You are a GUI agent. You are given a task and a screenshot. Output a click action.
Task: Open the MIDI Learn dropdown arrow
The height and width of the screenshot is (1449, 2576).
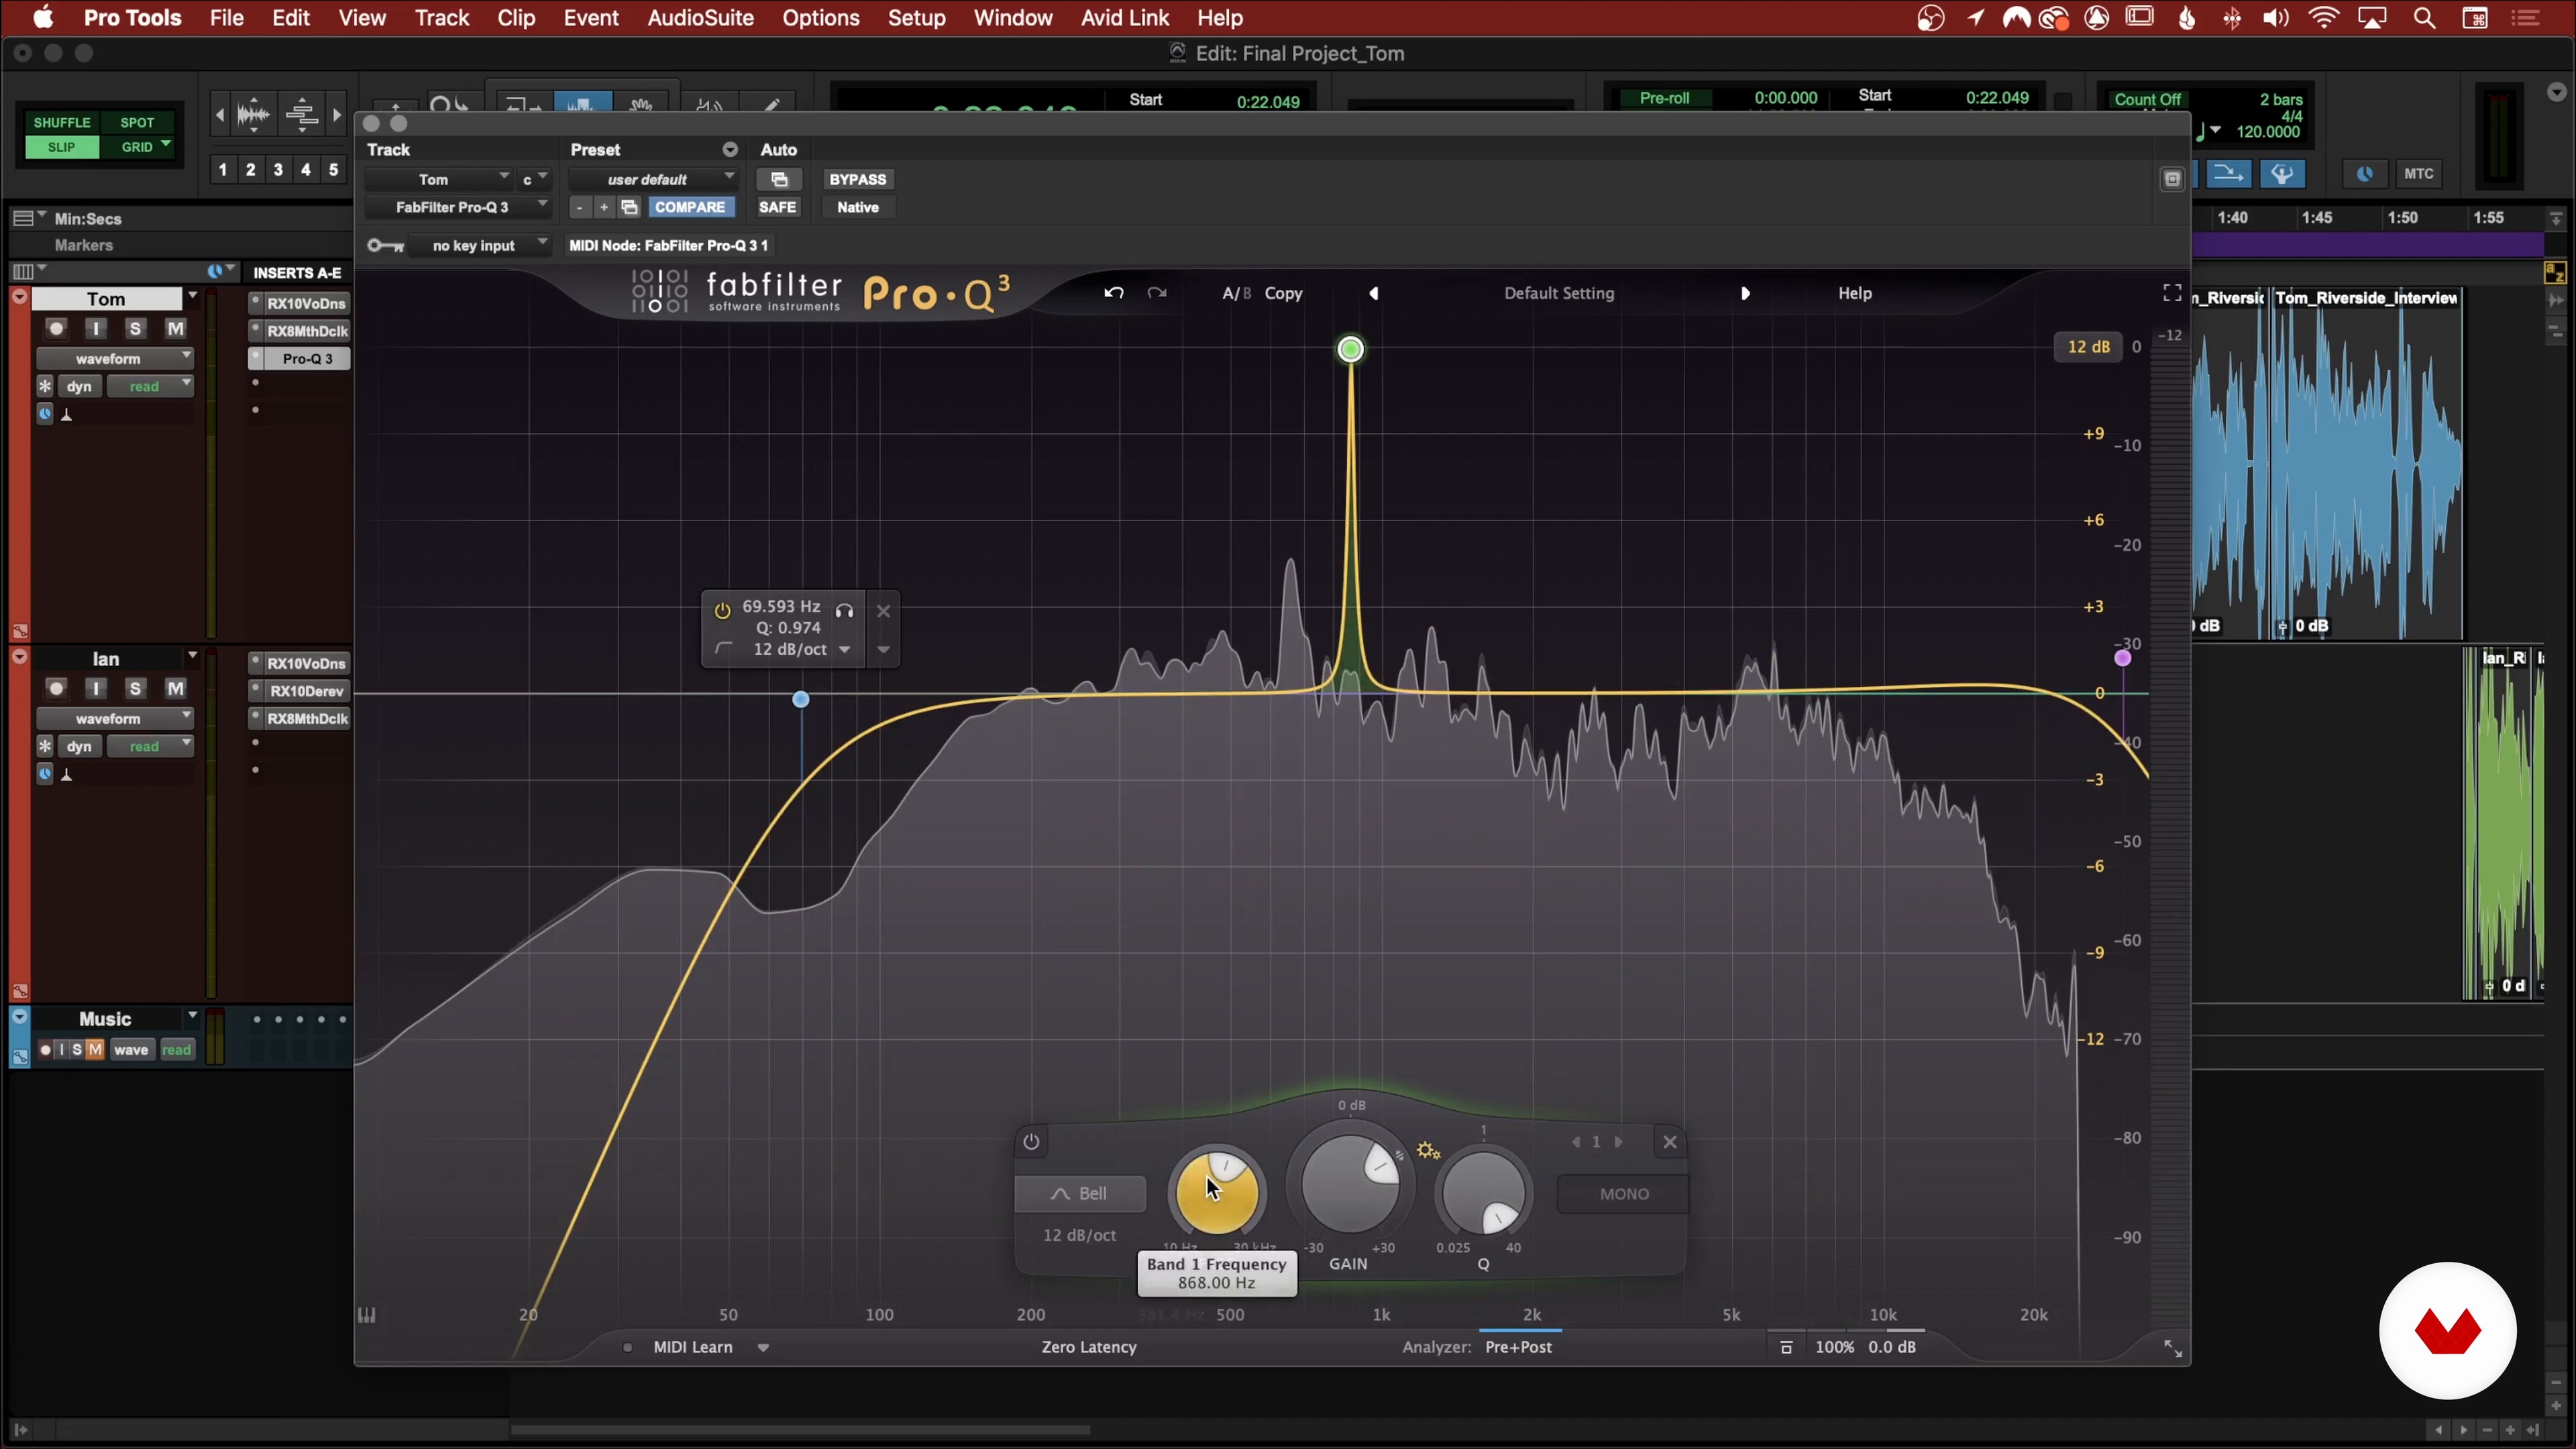[x=763, y=1348]
